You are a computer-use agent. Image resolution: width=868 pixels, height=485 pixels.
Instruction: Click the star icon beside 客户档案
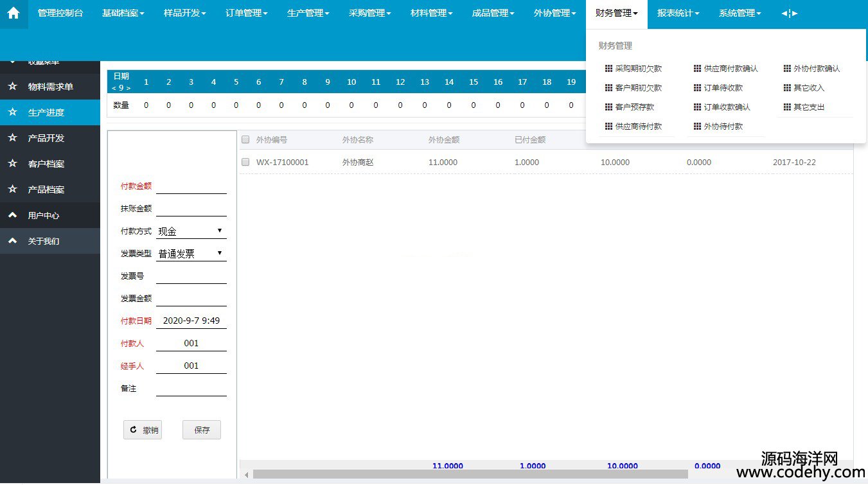12,164
